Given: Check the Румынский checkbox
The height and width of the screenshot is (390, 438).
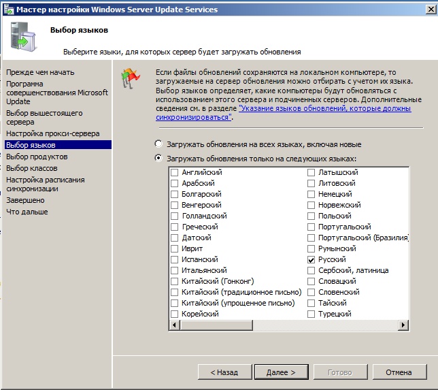Looking at the screenshot, I should point(311,248).
